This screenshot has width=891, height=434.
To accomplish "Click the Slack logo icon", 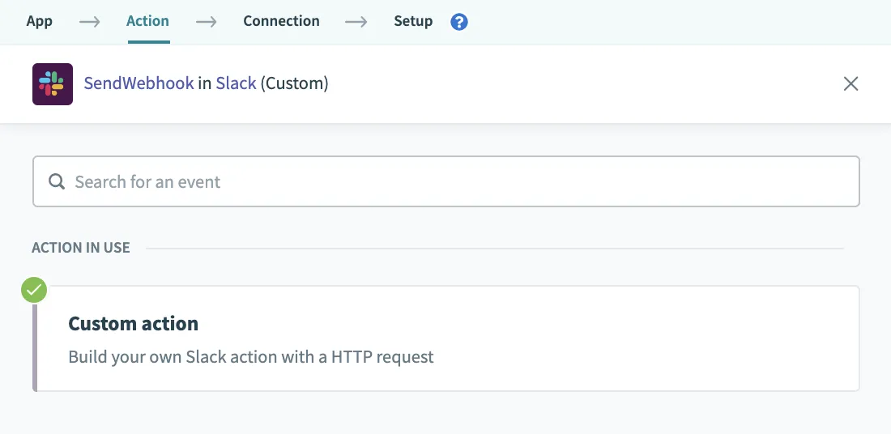I will click(53, 84).
